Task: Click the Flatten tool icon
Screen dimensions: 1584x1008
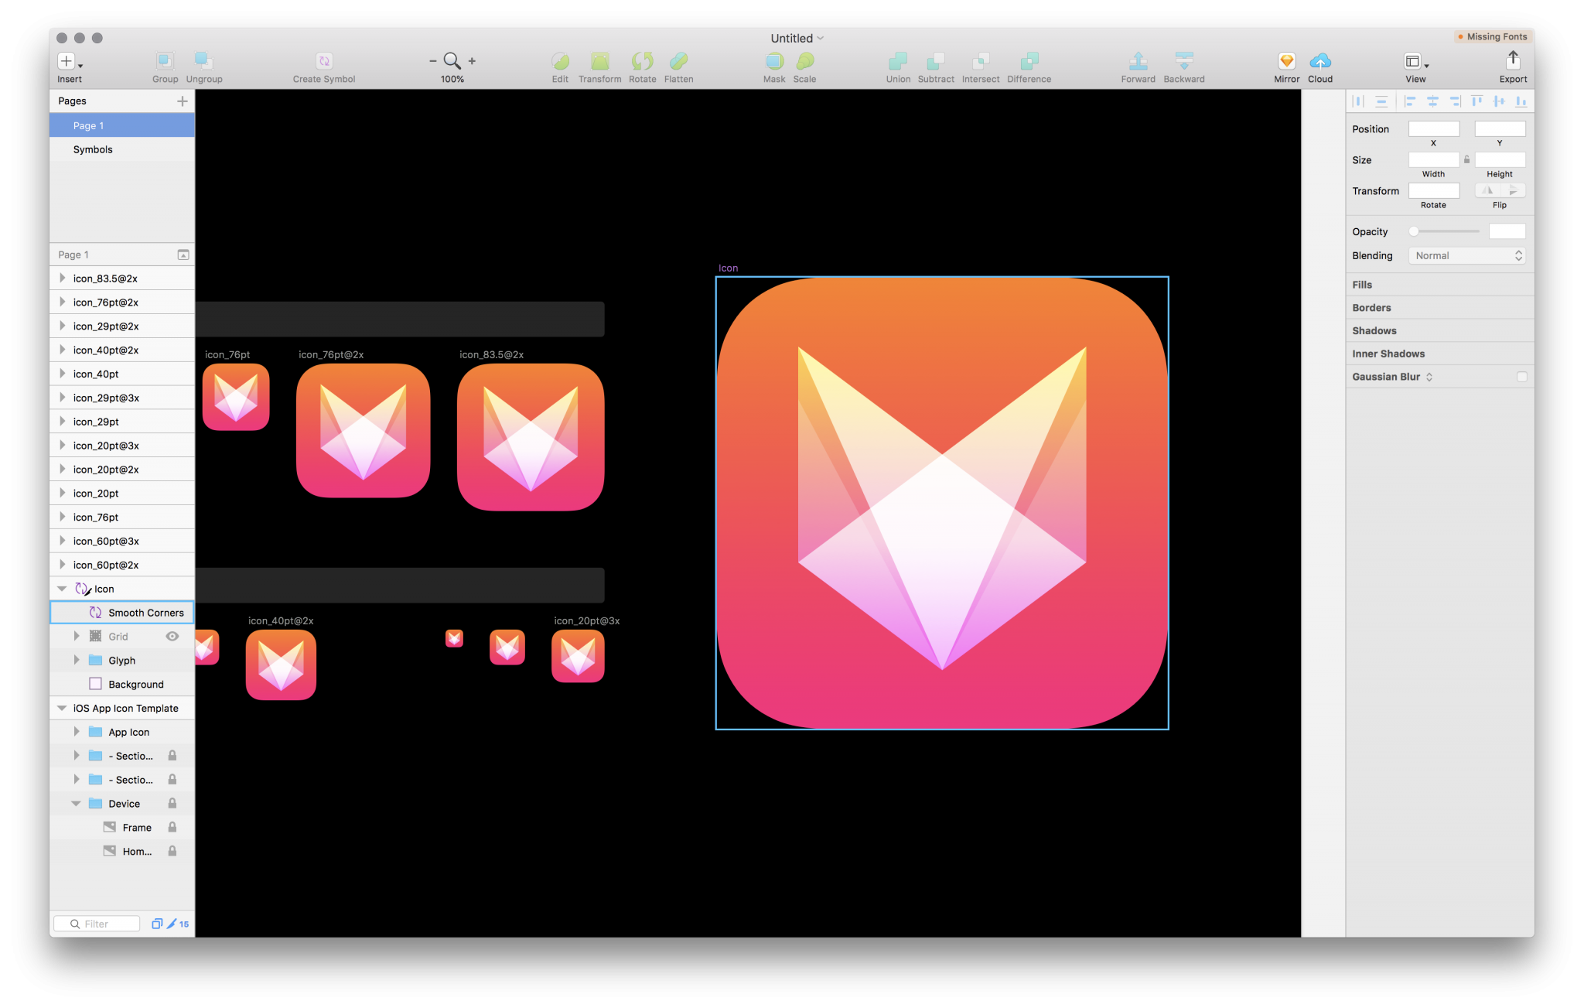Action: click(x=678, y=61)
